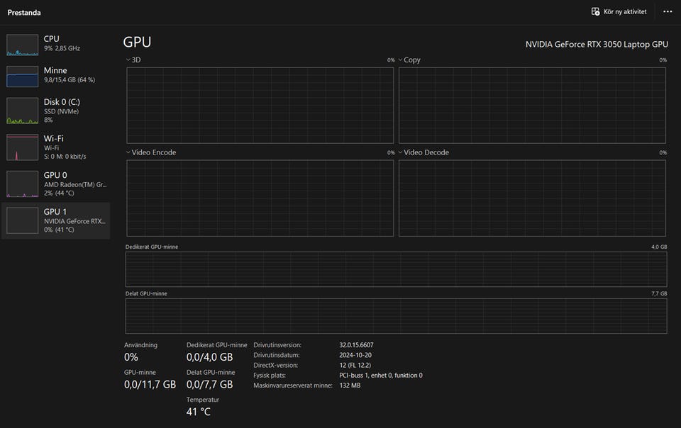
Task: Click the Dedikerat GPU-minne graph
Action: pos(396,269)
